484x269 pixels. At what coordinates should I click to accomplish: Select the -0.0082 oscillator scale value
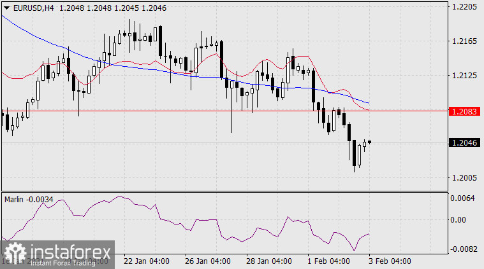click(x=464, y=249)
